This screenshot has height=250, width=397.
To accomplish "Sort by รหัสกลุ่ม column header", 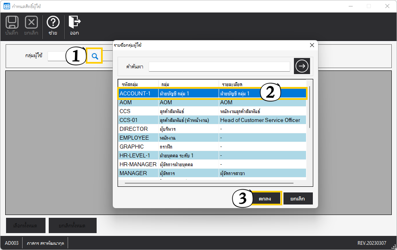I will pos(138,84).
